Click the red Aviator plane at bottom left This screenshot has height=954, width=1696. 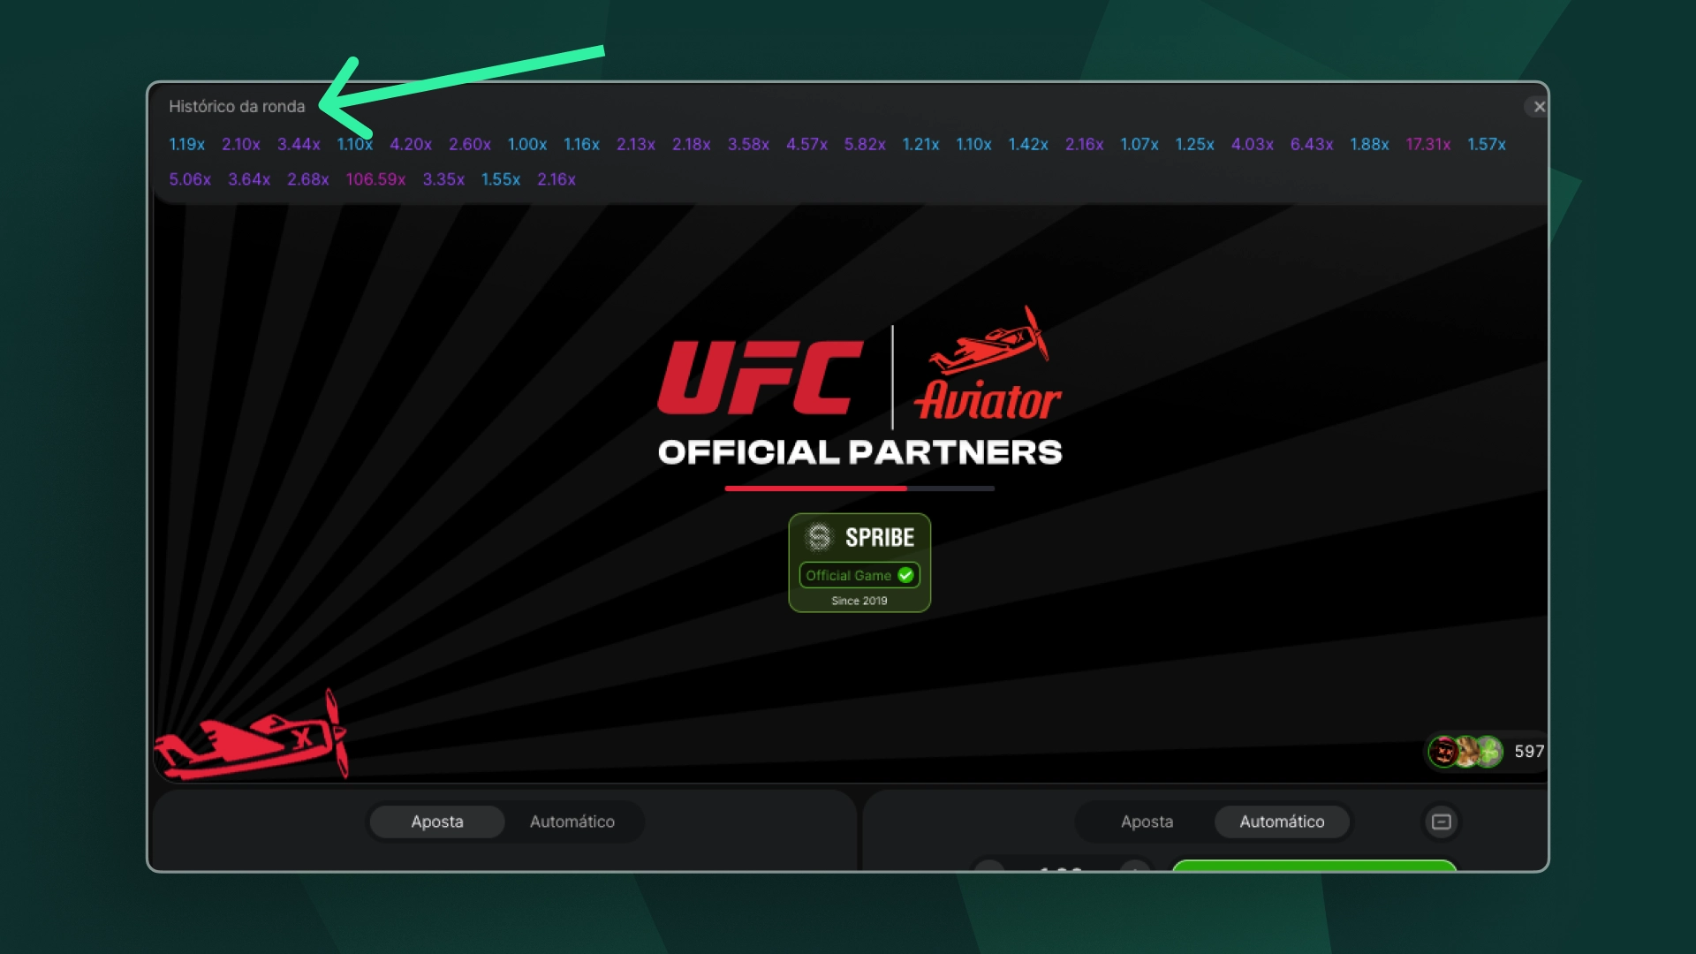click(x=252, y=735)
